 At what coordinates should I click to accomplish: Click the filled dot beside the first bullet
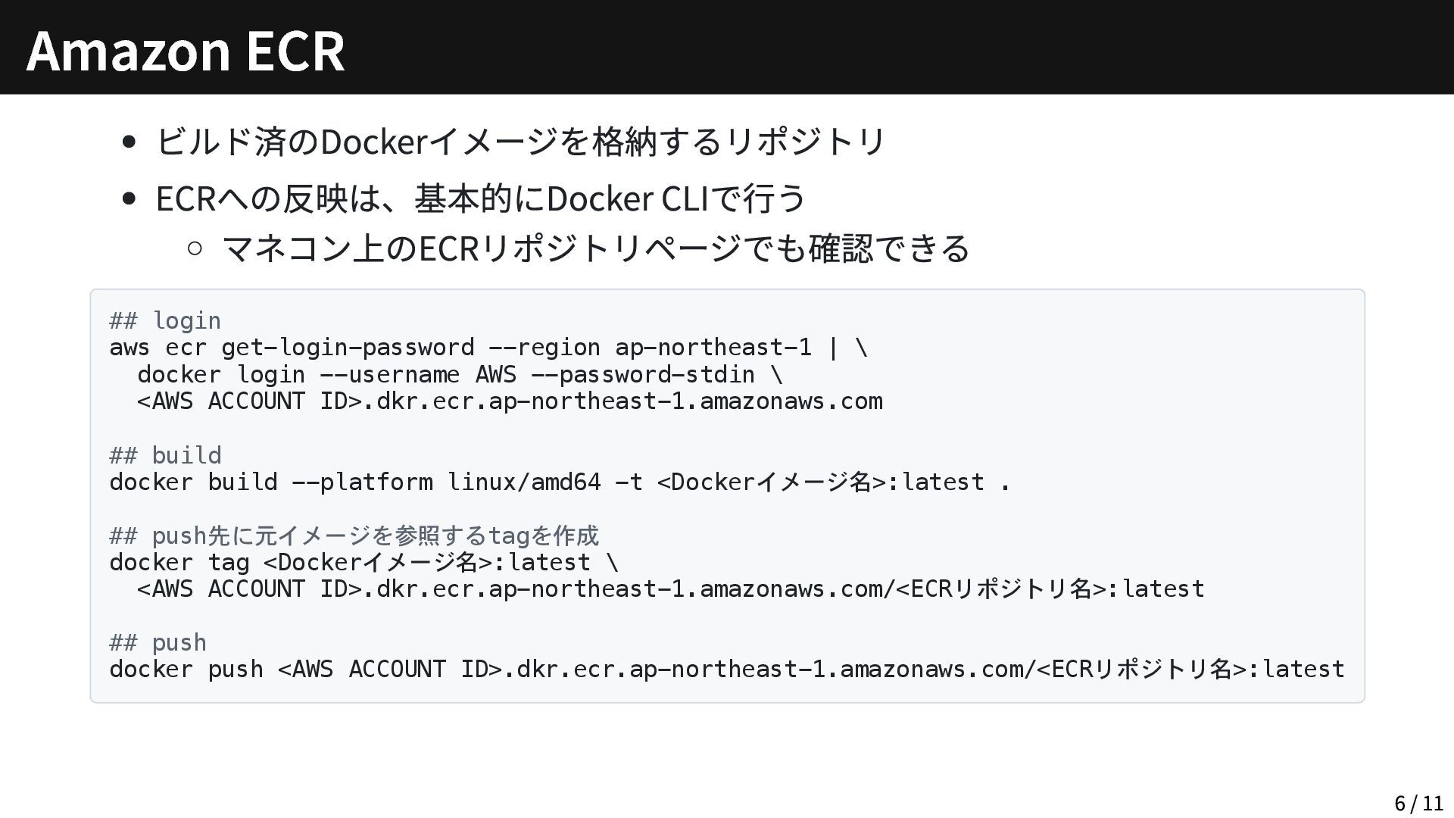pos(129,142)
